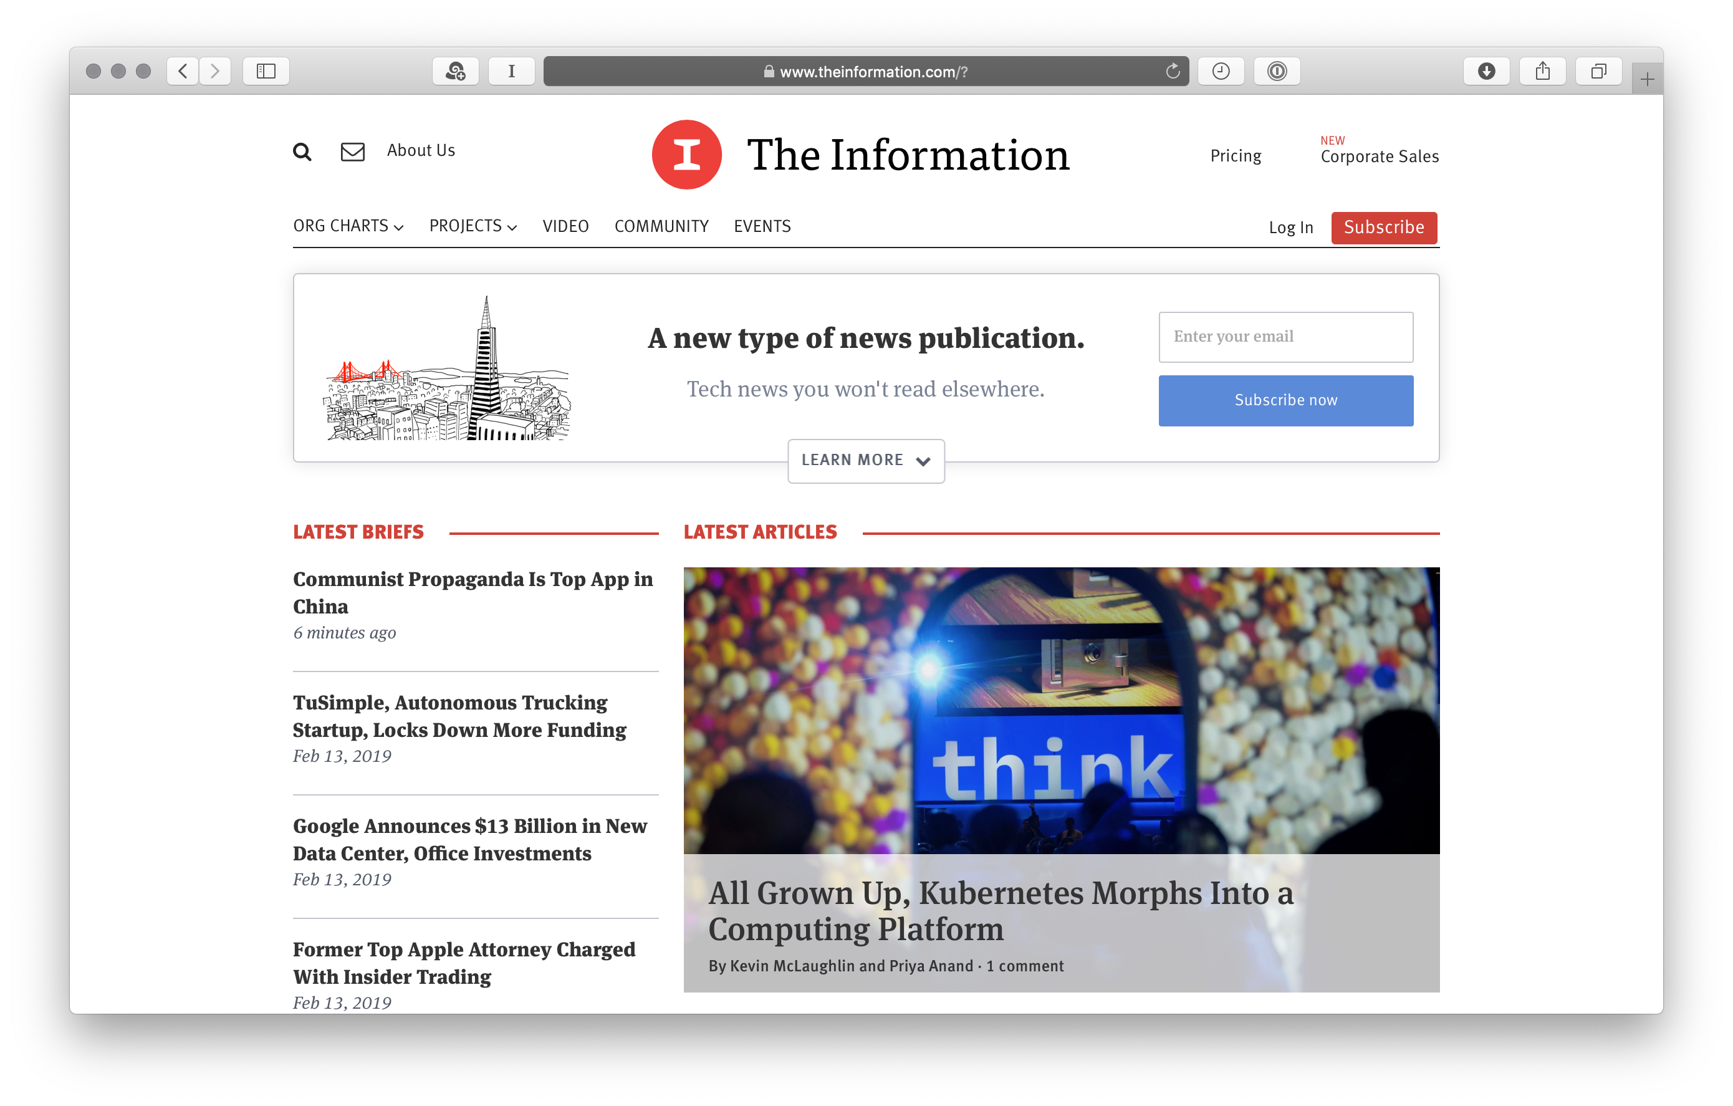The width and height of the screenshot is (1733, 1106).
Task: Expand the PROJECTS dropdown
Action: click(x=473, y=226)
